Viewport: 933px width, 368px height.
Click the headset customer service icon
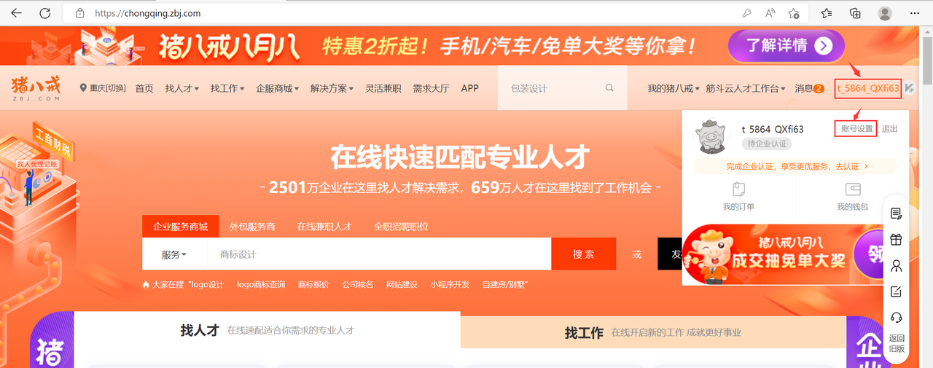pyautogui.click(x=897, y=317)
